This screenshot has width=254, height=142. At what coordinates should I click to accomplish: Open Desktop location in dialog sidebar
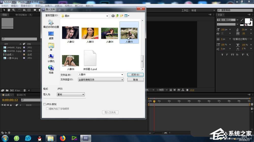51,35
